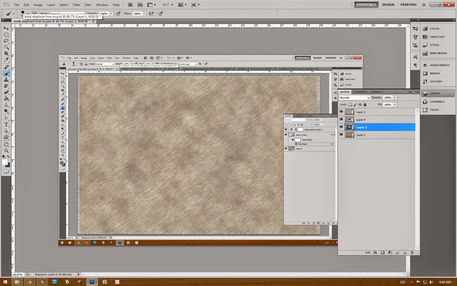Switch to the Channels tab in the Layers panel
Screen dimensions: 457x286
pos(360,92)
